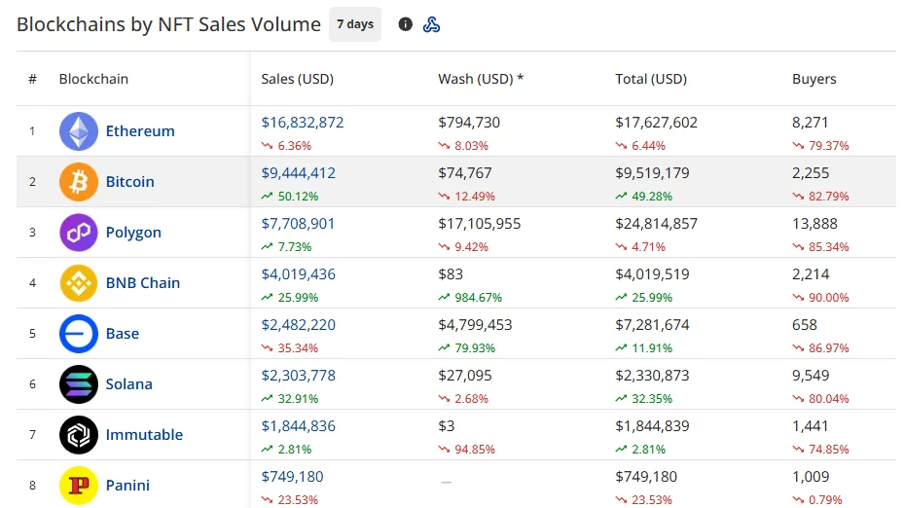Select the total value $17,627,602

(656, 123)
